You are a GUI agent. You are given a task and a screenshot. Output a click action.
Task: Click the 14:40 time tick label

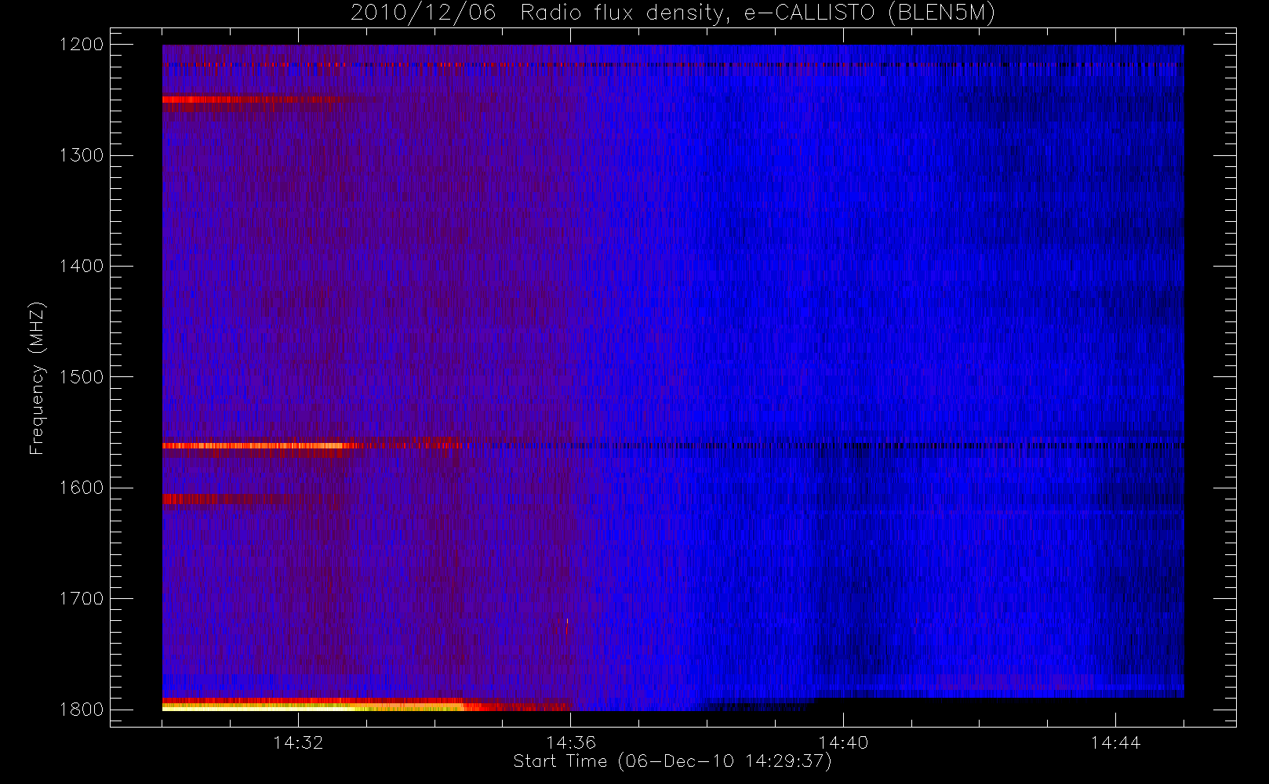(843, 742)
